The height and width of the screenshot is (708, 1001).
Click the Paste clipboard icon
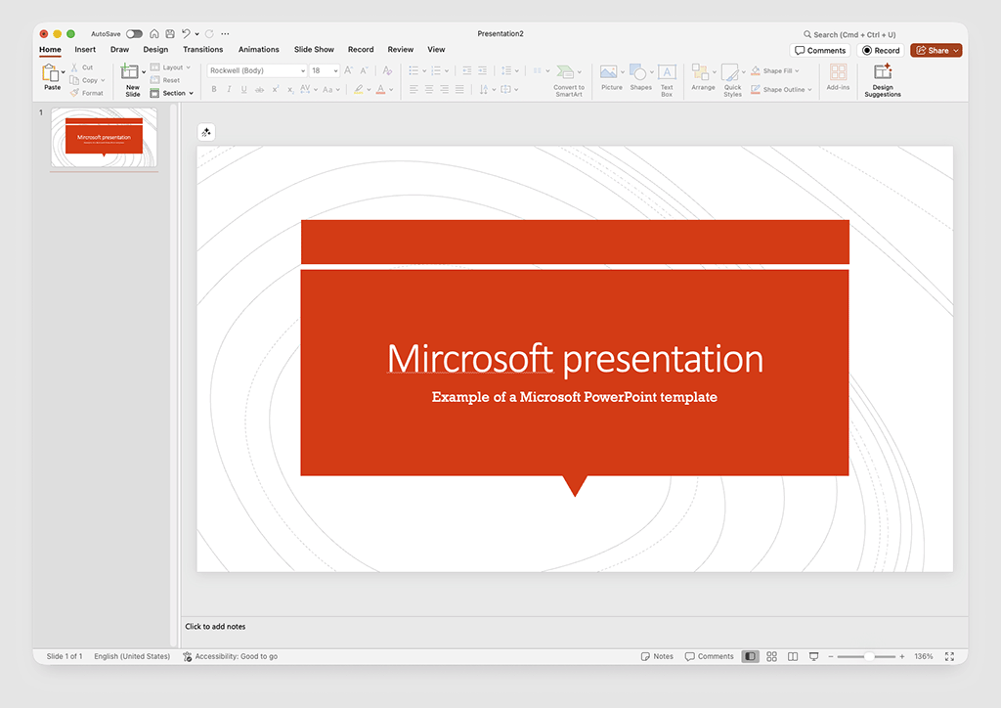[50, 72]
